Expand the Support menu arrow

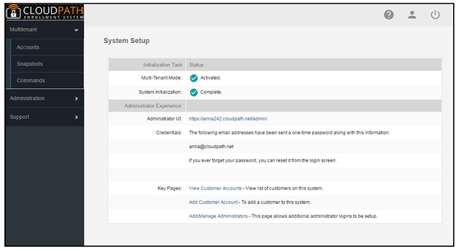(x=77, y=117)
